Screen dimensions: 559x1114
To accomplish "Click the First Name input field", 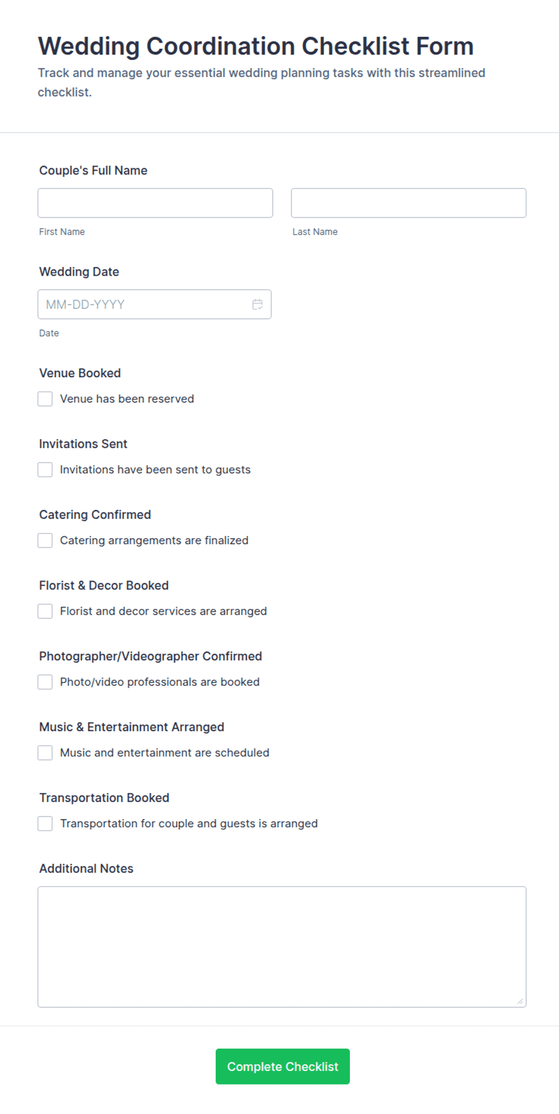I will [155, 203].
